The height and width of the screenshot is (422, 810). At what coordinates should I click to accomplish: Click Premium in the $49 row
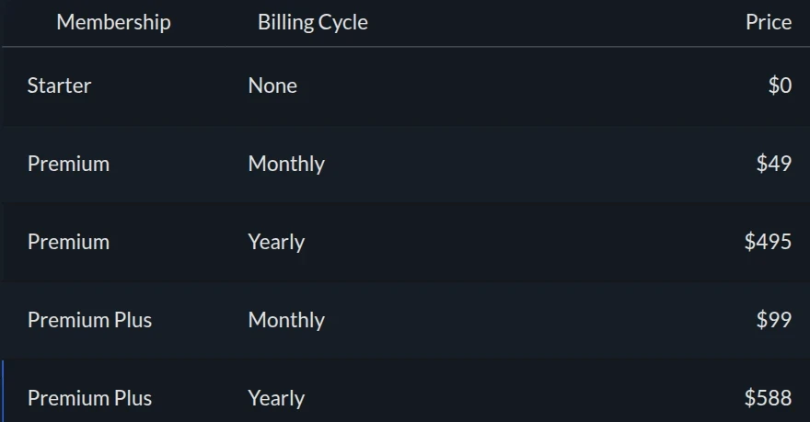68,164
